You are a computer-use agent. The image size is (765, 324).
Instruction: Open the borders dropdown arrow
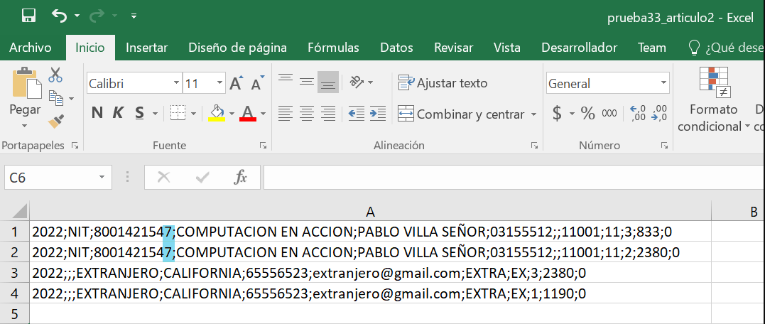click(193, 114)
